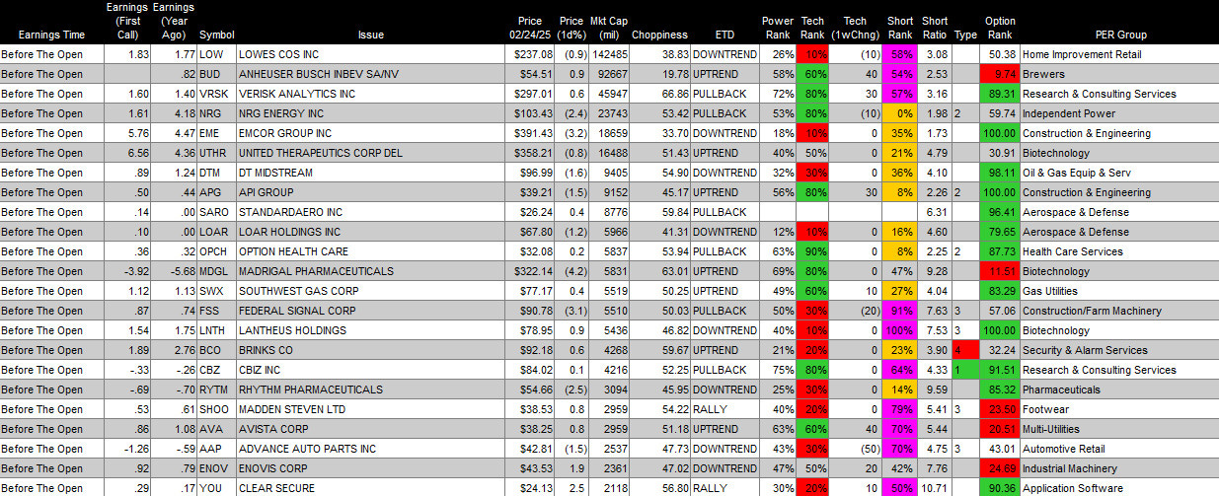Click the Brewers group cell

(1119, 74)
